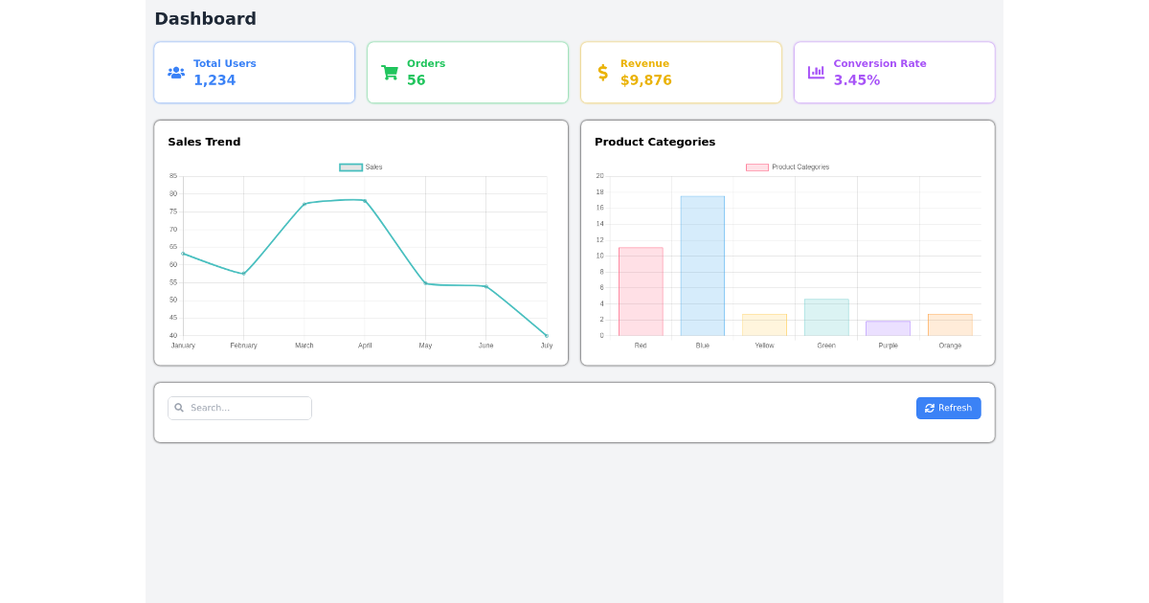Toggle the Product Categories legend entry
The image size is (1149, 603).
coord(787,166)
